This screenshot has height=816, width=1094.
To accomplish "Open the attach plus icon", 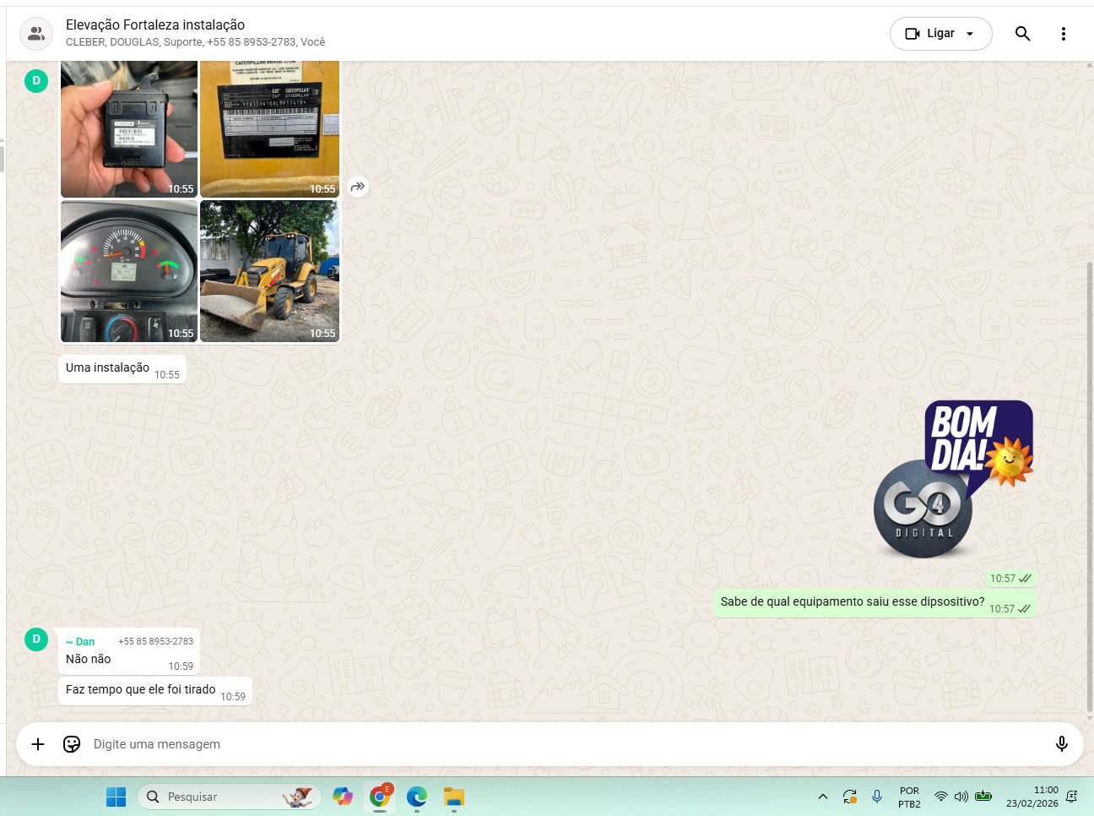I will (x=38, y=744).
